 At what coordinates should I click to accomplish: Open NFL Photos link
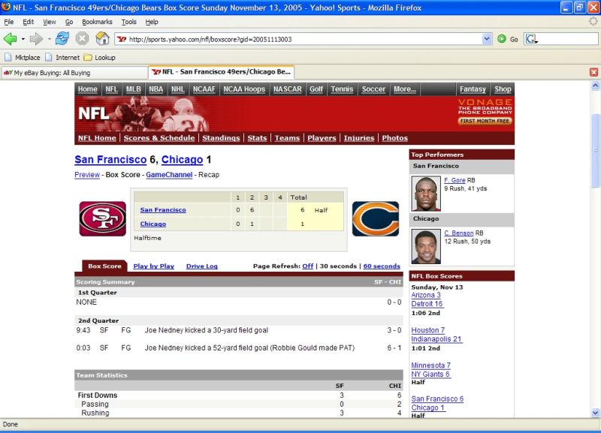tap(395, 138)
